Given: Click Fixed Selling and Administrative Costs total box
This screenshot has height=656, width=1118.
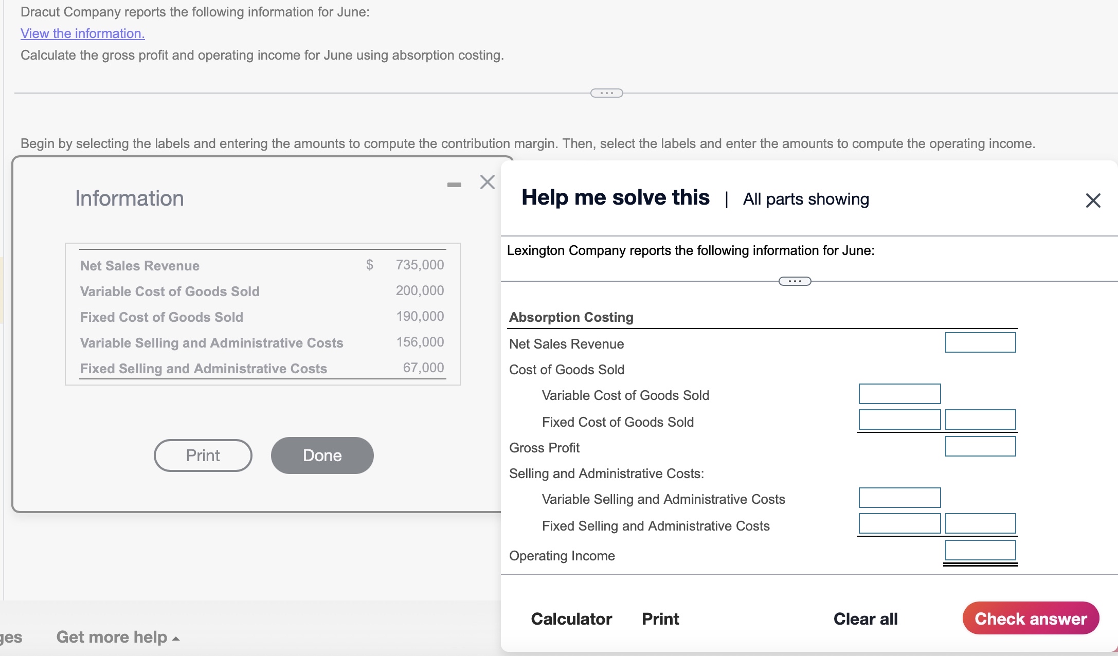Looking at the screenshot, I should point(980,523).
